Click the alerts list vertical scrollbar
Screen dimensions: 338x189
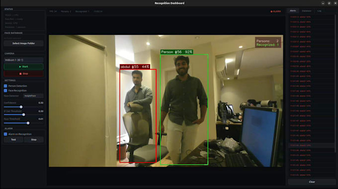pyautogui.click(x=336, y=83)
